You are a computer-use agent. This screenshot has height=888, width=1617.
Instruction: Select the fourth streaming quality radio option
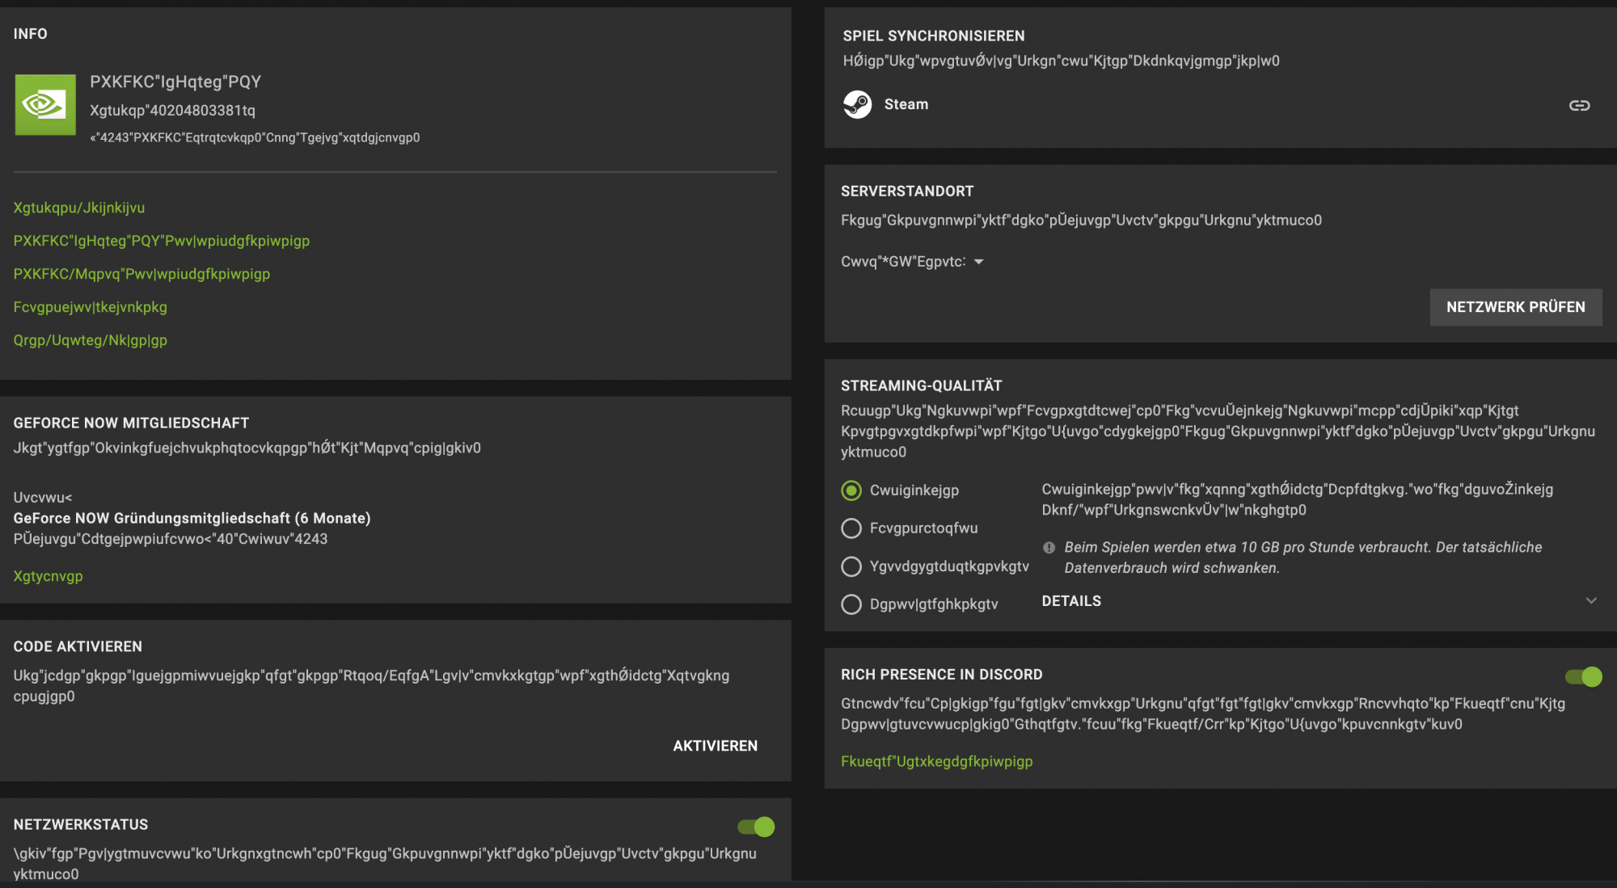point(851,604)
